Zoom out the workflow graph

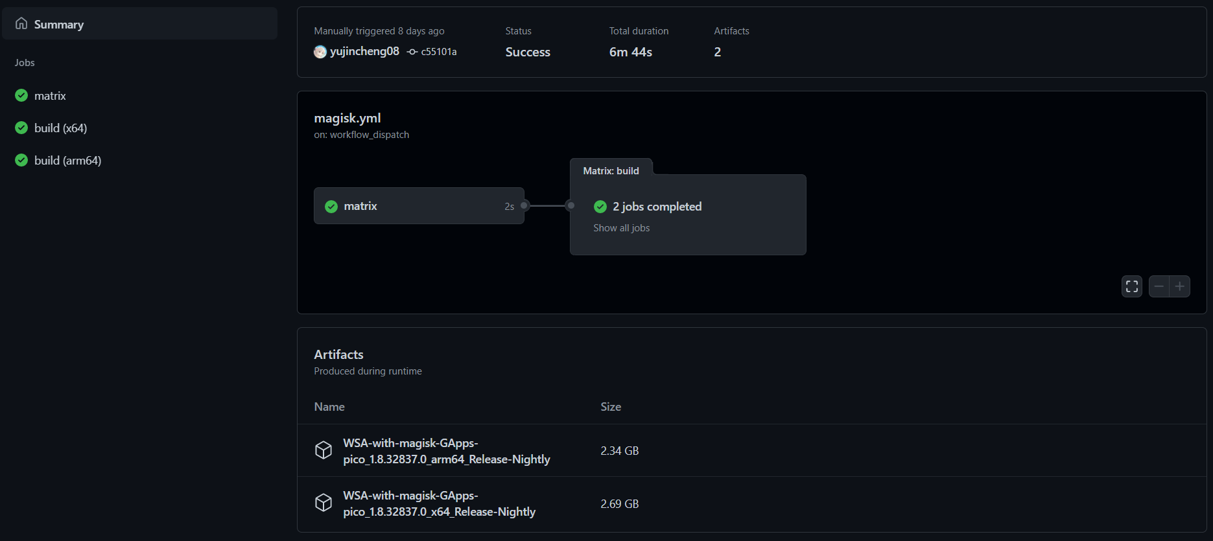pos(1159,286)
